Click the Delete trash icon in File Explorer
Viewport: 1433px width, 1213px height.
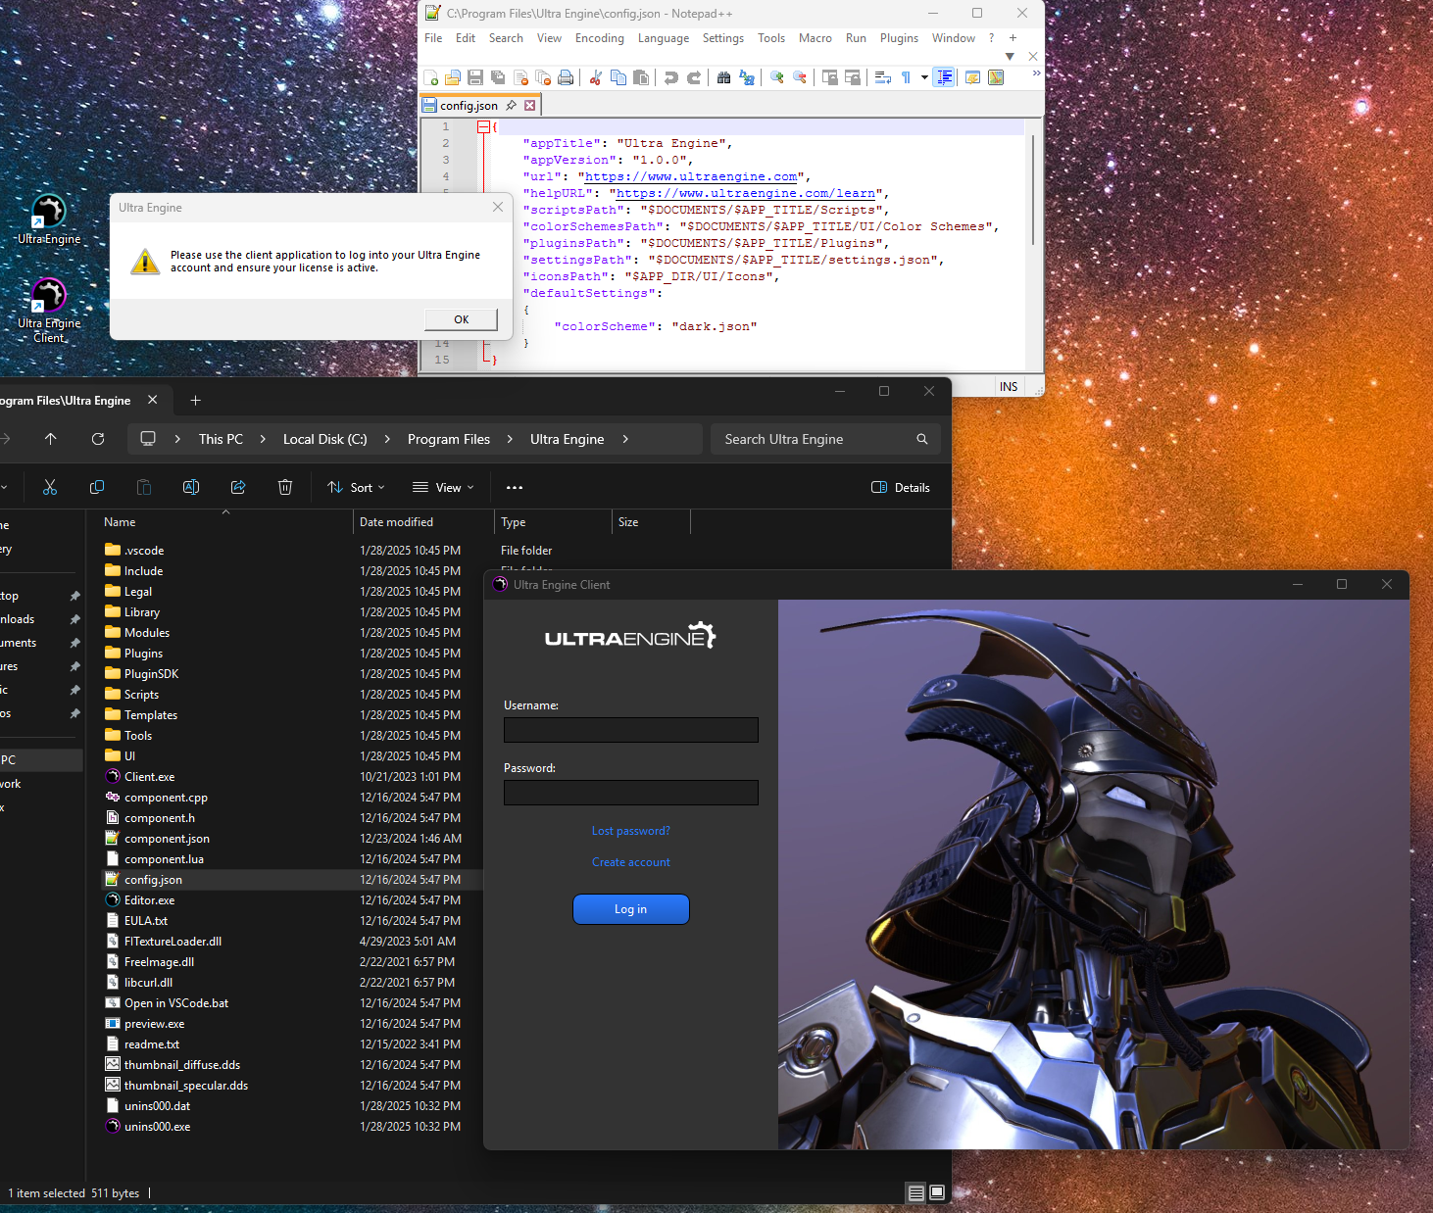click(285, 487)
